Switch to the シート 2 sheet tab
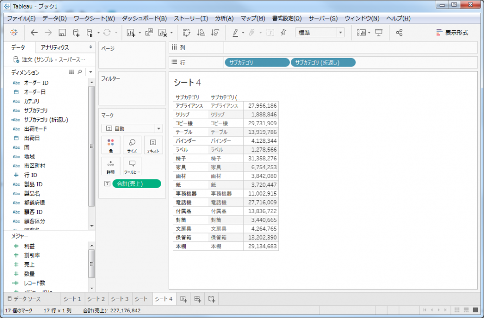 point(96,299)
